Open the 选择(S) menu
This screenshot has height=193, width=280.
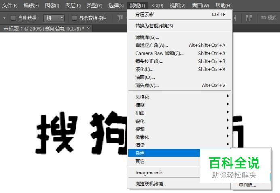point(116,6)
